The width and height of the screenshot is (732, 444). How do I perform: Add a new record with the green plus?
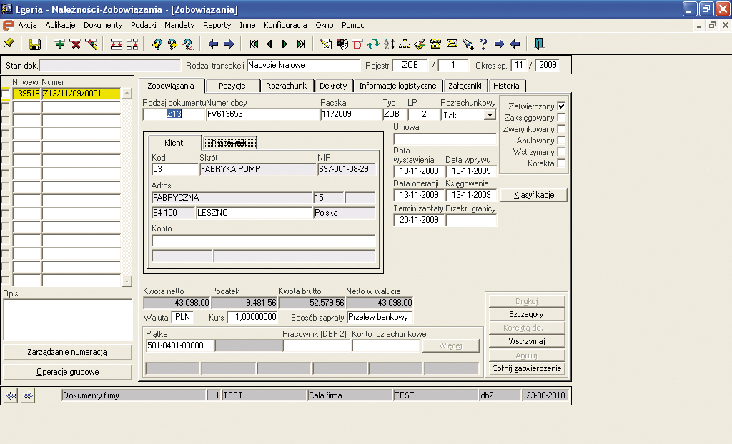[59, 44]
